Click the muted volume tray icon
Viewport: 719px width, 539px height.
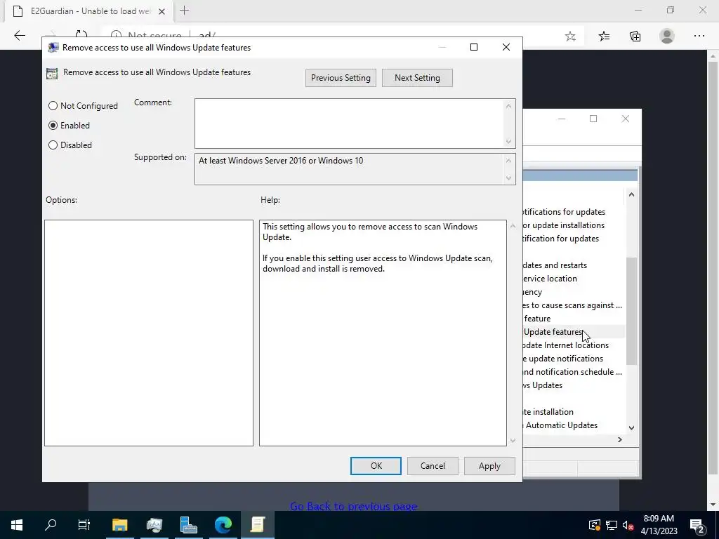point(628,525)
